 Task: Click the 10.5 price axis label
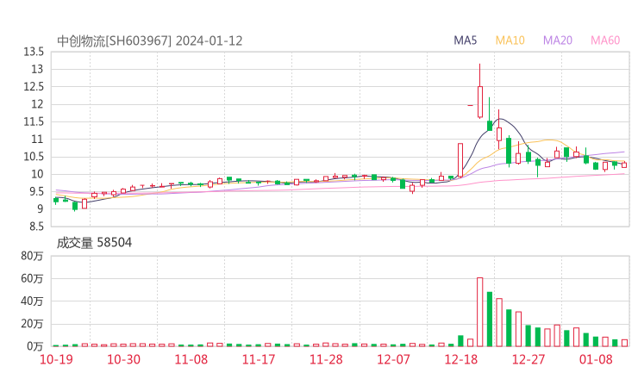34,157
